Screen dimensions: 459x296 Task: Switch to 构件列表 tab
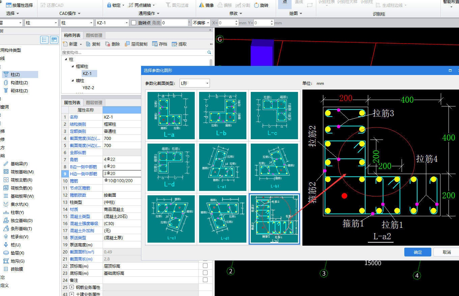point(72,35)
